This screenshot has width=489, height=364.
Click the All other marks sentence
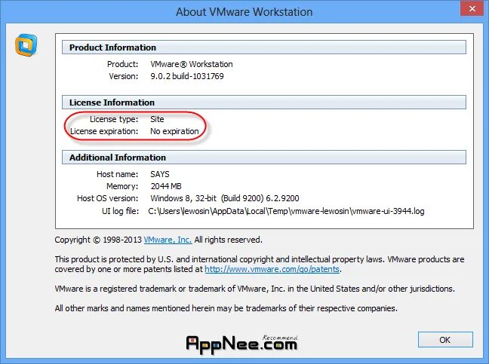coord(226,308)
